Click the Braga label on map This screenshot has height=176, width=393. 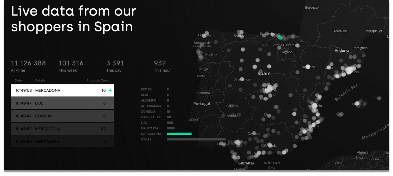[x=203, y=69]
